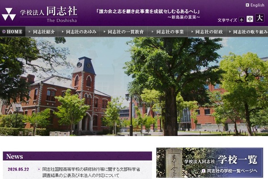The image size is (268, 179).
Task: Open the 学校一覧 school list banner
Action: (209, 163)
